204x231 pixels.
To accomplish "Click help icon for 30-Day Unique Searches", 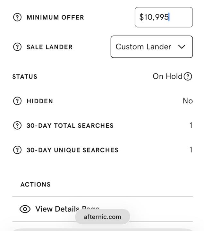I will click(x=17, y=150).
